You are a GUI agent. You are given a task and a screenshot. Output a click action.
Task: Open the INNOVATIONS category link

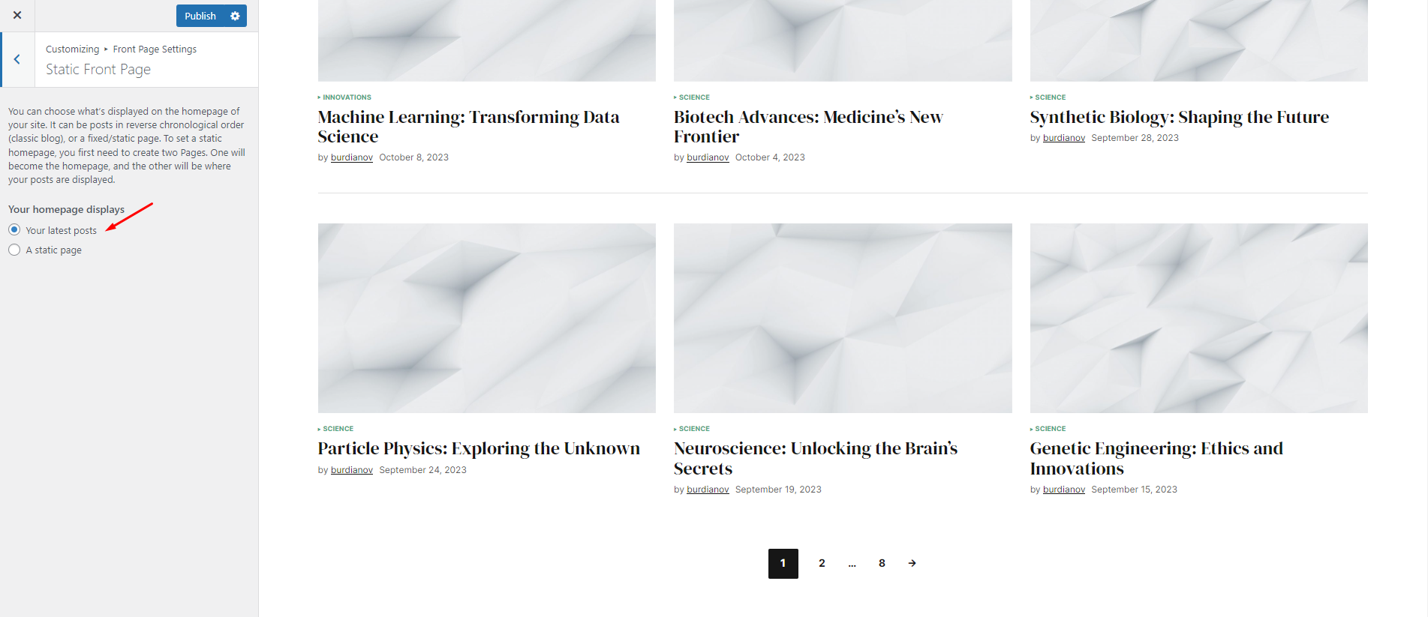pyautogui.click(x=347, y=97)
